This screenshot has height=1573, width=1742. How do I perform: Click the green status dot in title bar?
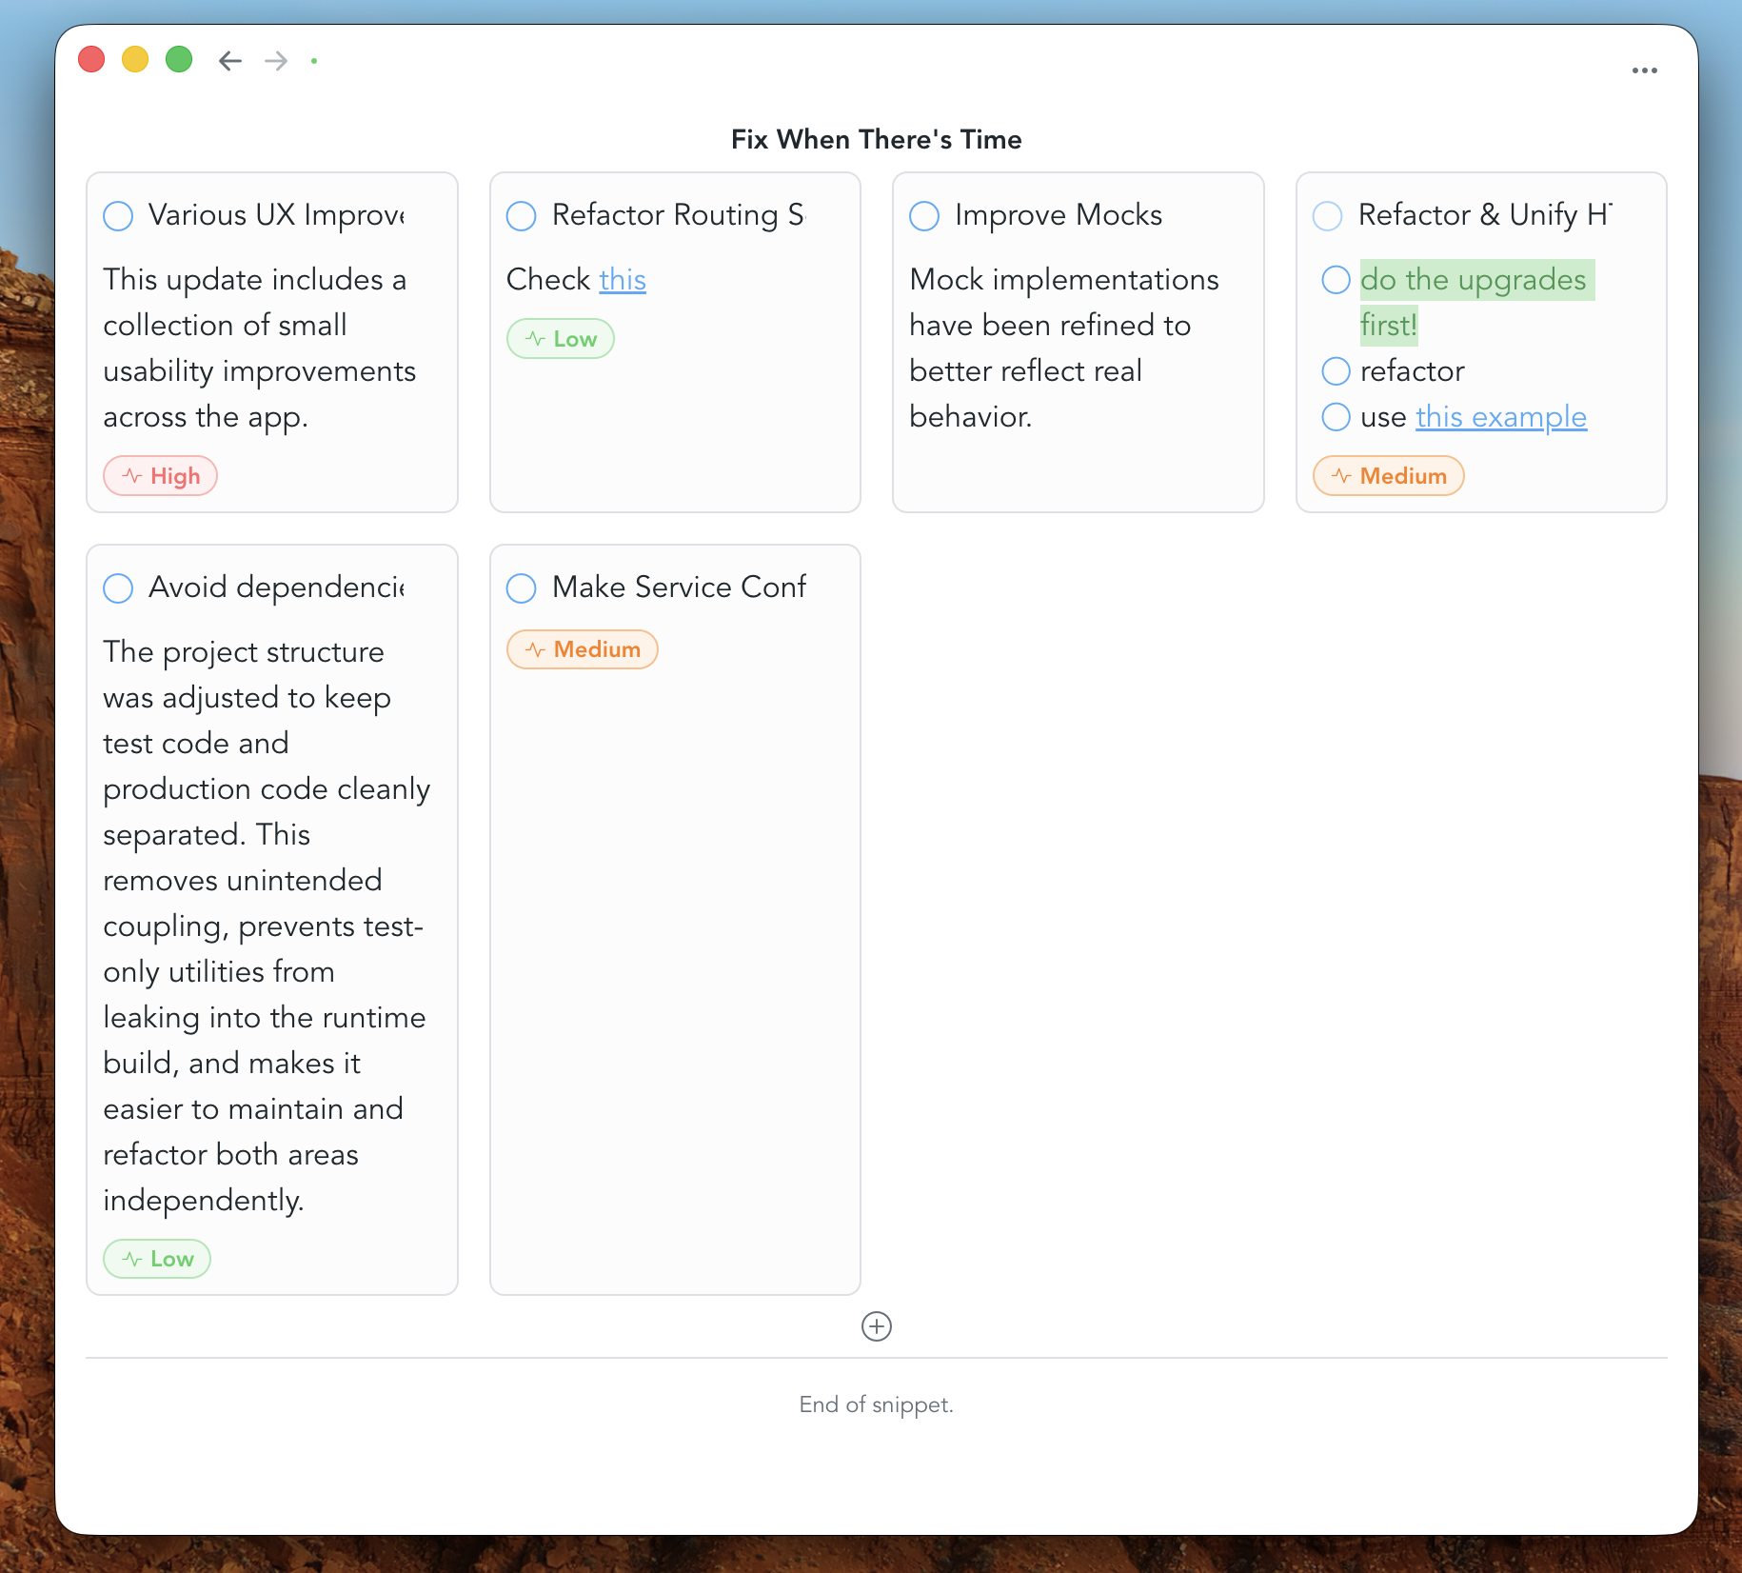[x=314, y=61]
